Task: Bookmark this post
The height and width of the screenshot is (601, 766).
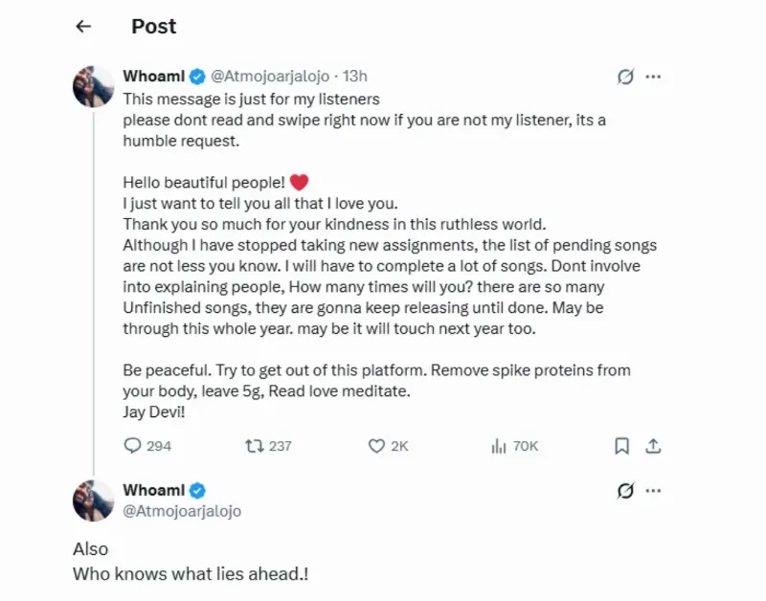Action: click(x=621, y=446)
